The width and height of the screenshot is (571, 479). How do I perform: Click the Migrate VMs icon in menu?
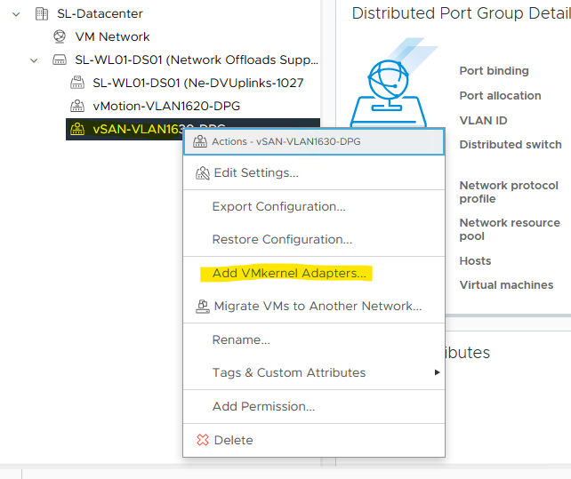coord(203,306)
